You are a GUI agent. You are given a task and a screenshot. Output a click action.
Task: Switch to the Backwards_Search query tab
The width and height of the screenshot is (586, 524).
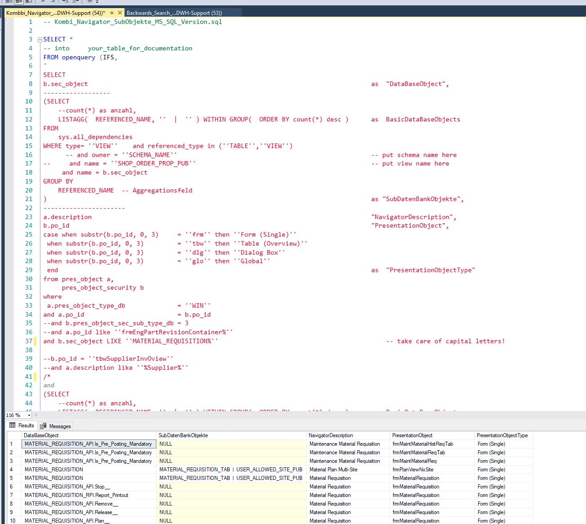(x=174, y=13)
